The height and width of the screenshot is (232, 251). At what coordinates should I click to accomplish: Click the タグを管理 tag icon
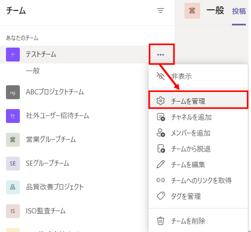click(160, 196)
